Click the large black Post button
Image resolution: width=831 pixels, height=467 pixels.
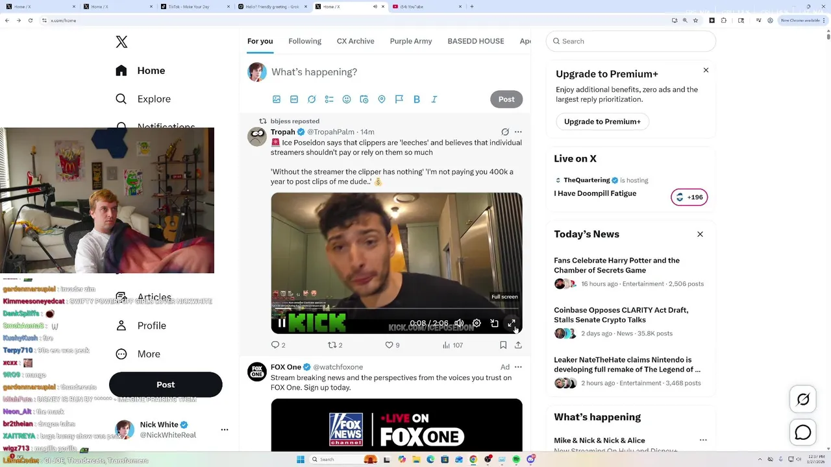[x=166, y=385]
